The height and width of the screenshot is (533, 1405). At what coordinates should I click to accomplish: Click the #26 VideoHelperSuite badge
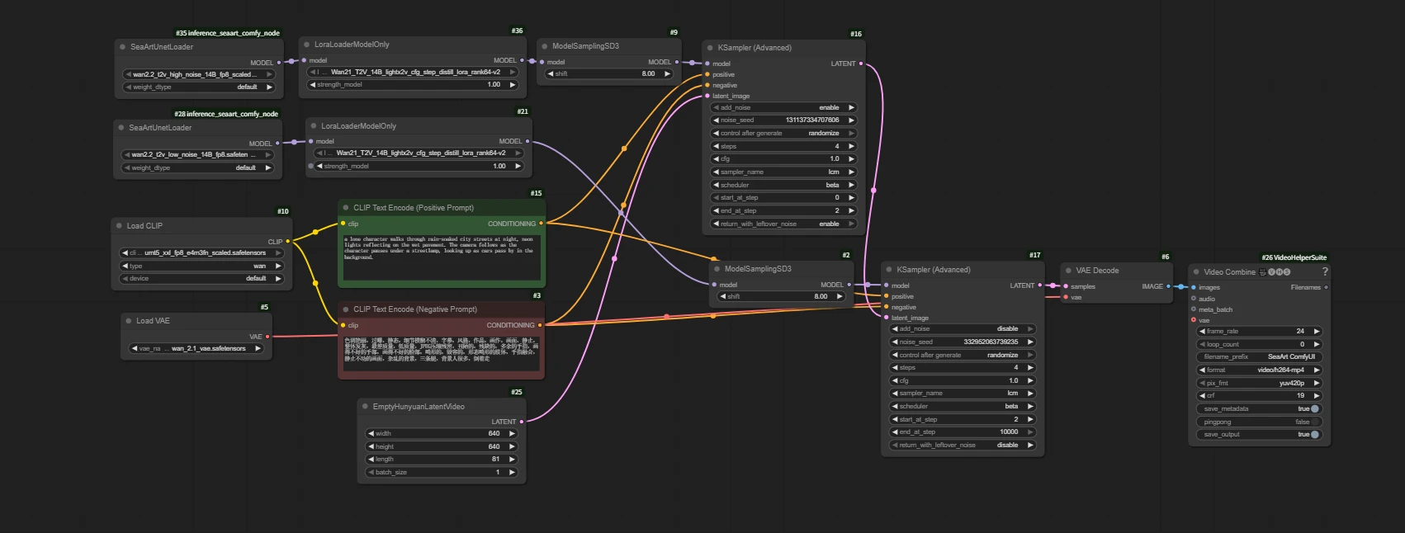[x=1294, y=257]
